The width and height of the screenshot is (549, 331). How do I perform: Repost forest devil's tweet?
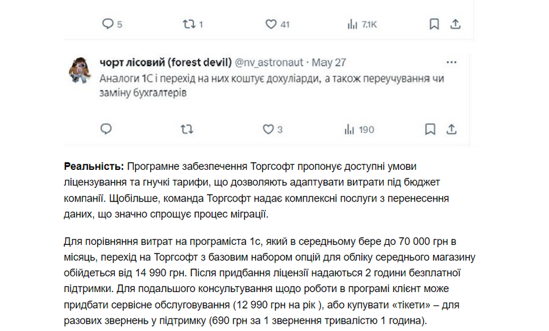(187, 129)
